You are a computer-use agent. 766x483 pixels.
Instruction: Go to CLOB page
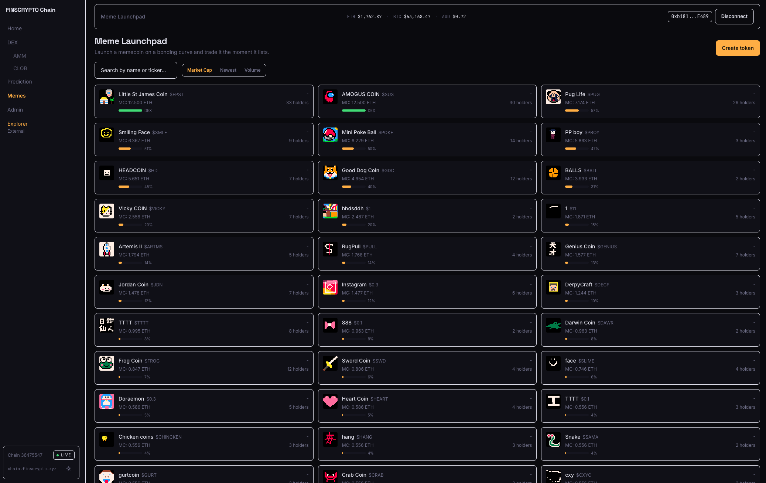click(x=20, y=68)
